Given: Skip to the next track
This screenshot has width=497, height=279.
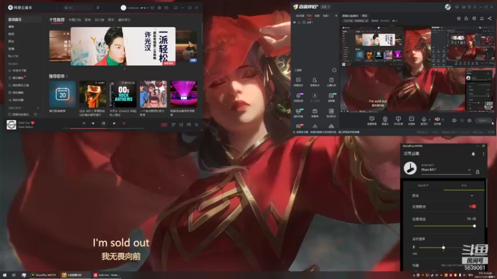Looking at the screenshot, I should point(114,123).
